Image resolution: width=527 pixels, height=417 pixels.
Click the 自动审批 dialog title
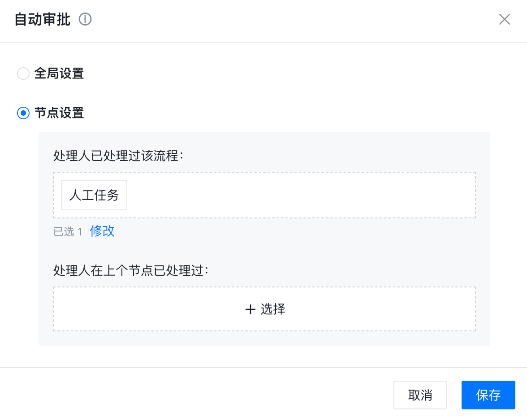tap(43, 20)
